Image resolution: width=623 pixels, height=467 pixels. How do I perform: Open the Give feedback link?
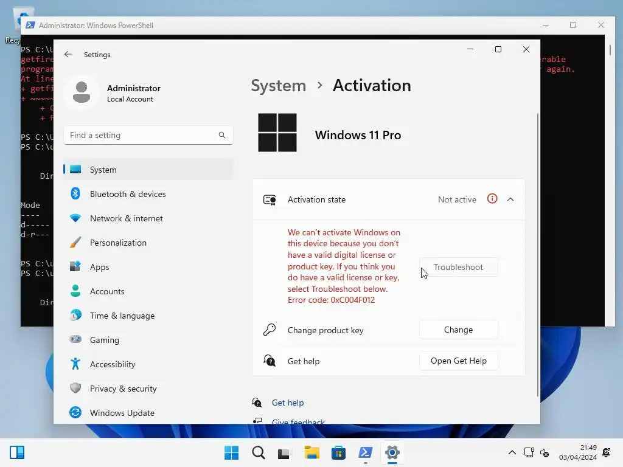[298, 421]
